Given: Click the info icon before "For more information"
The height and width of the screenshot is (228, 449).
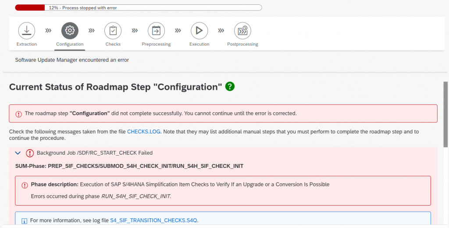Looking at the screenshot, I should coord(25,220).
